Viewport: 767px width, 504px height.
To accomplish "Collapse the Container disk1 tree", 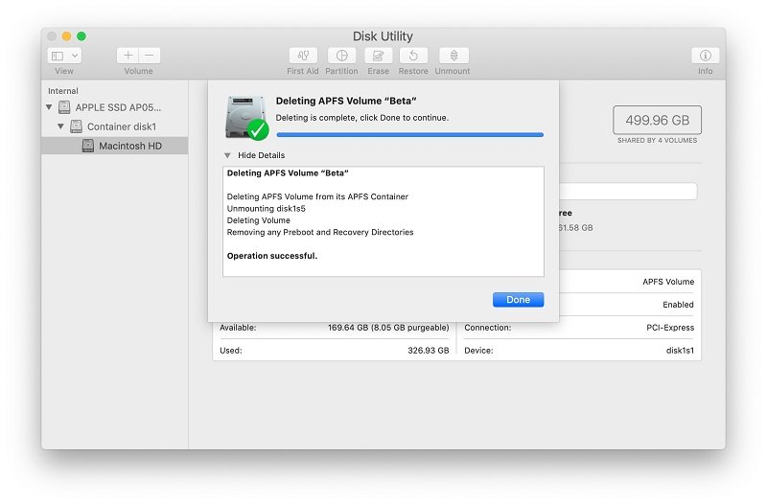I will coord(60,126).
